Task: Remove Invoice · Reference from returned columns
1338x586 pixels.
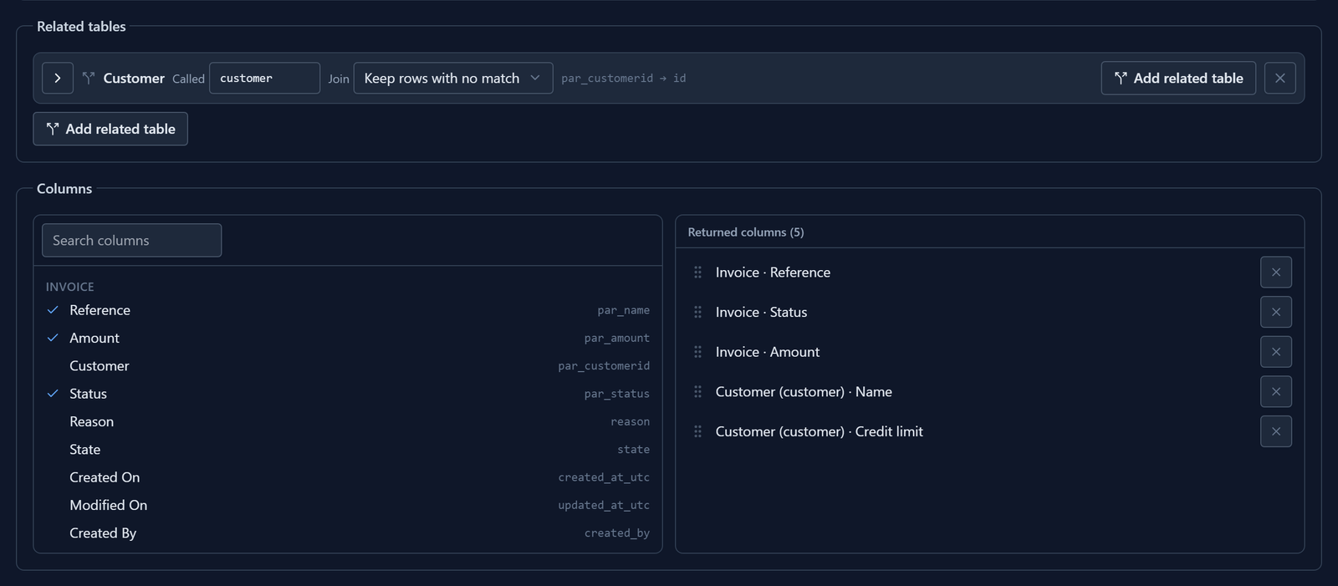Action: click(x=1276, y=273)
